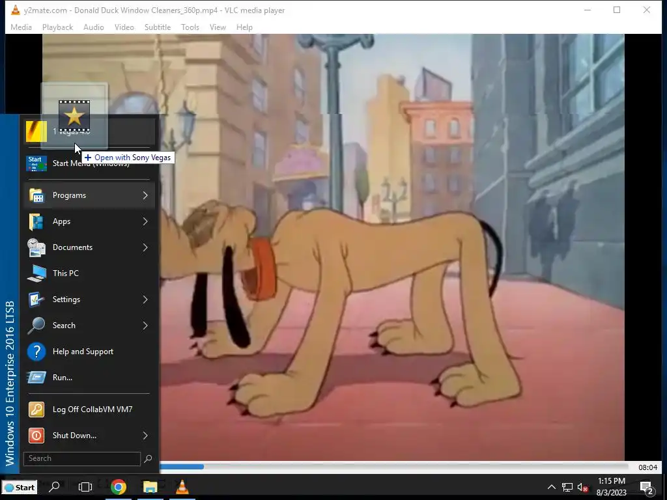Image resolution: width=667 pixels, height=500 pixels.
Task: Open the Video menu in VLC
Action: click(x=124, y=27)
